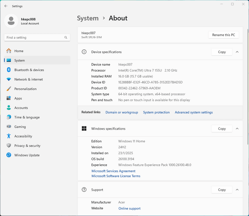Copy the Support information
This screenshot has width=249, height=216.
pos(222,190)
